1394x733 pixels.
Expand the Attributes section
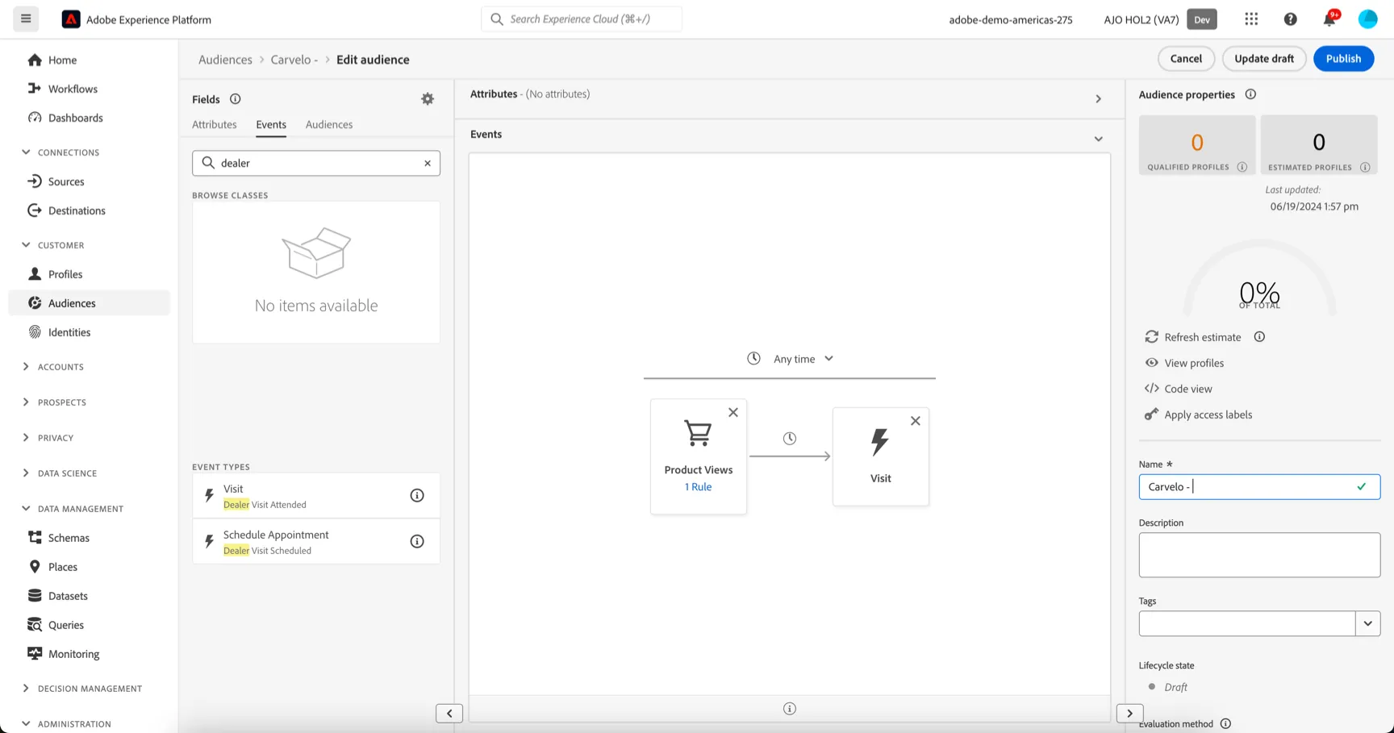click(x=1098, y=98)
